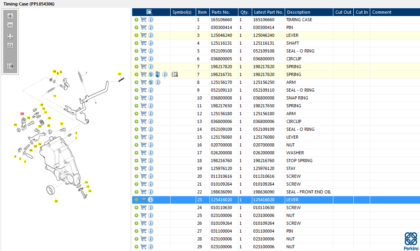Click the green gear for PIN item 2
Image resolution: width=420 pixels, height=251 pixels.
point(136,27)
